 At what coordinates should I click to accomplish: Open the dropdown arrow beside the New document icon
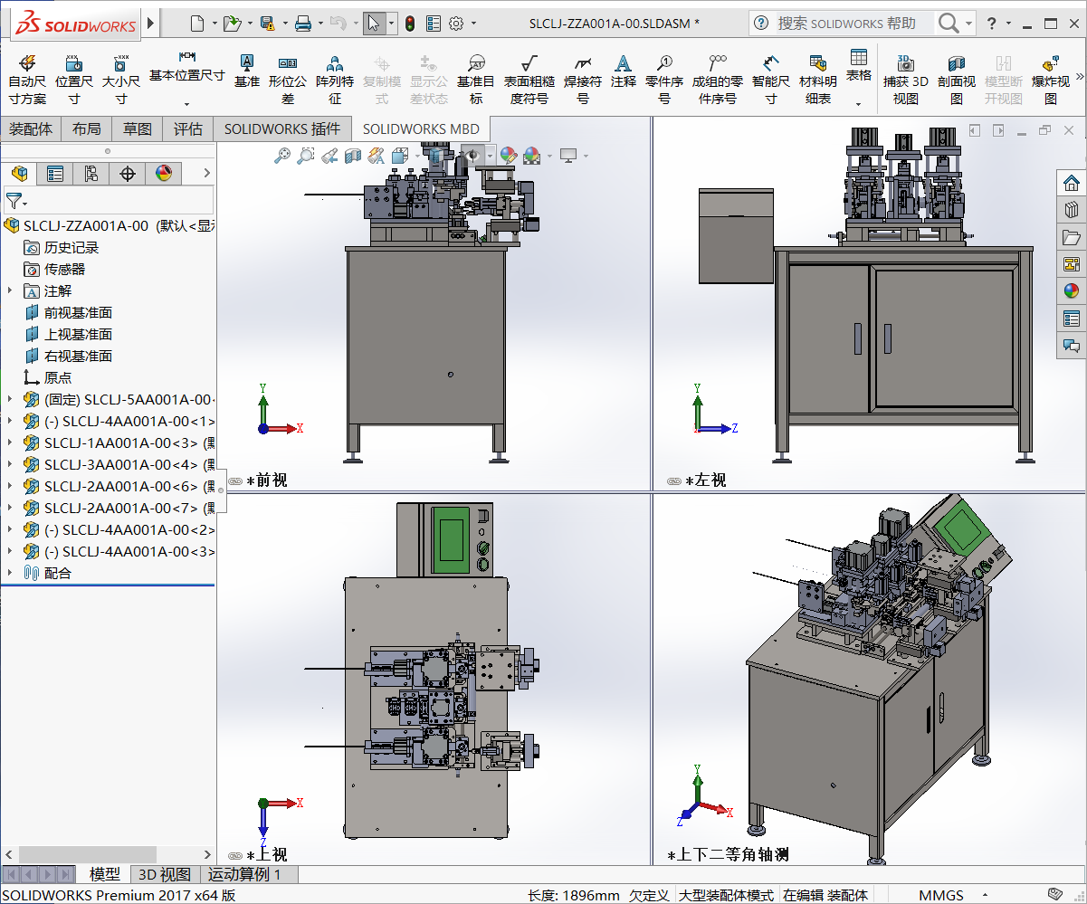[x=213, y=24]
